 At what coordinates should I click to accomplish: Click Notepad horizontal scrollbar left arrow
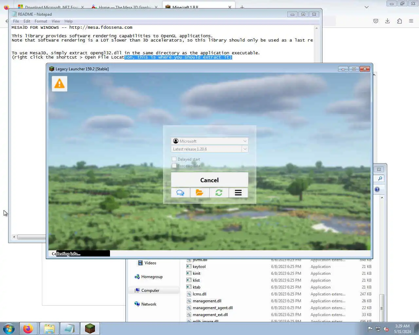coord(14,237)
